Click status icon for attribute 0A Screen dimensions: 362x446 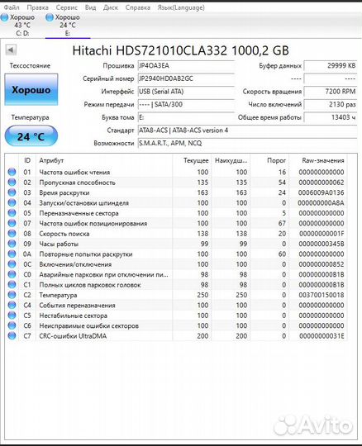[x=12, y=254]
